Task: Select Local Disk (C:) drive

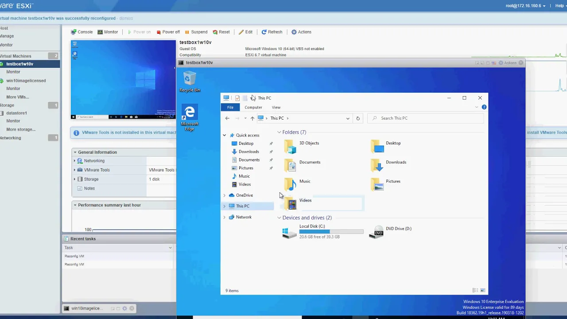Action: [323, 232]
